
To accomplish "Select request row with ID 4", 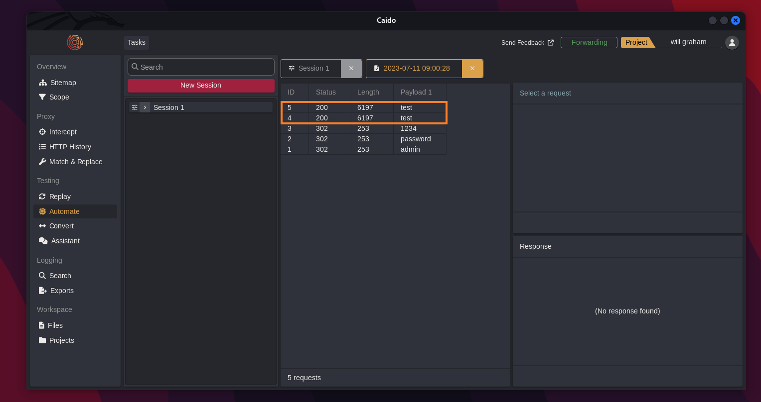I will tap(363, 118).
